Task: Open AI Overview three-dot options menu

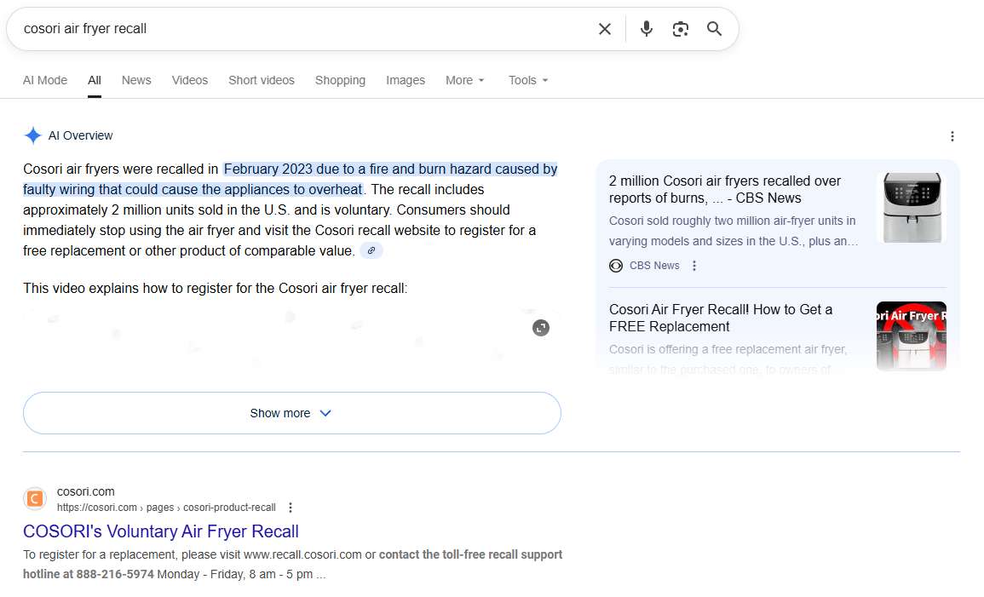Action: 952,136
